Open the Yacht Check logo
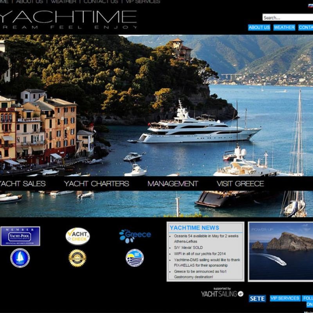Viewport: 313px width, 313px height. click(x=77, y=236)
